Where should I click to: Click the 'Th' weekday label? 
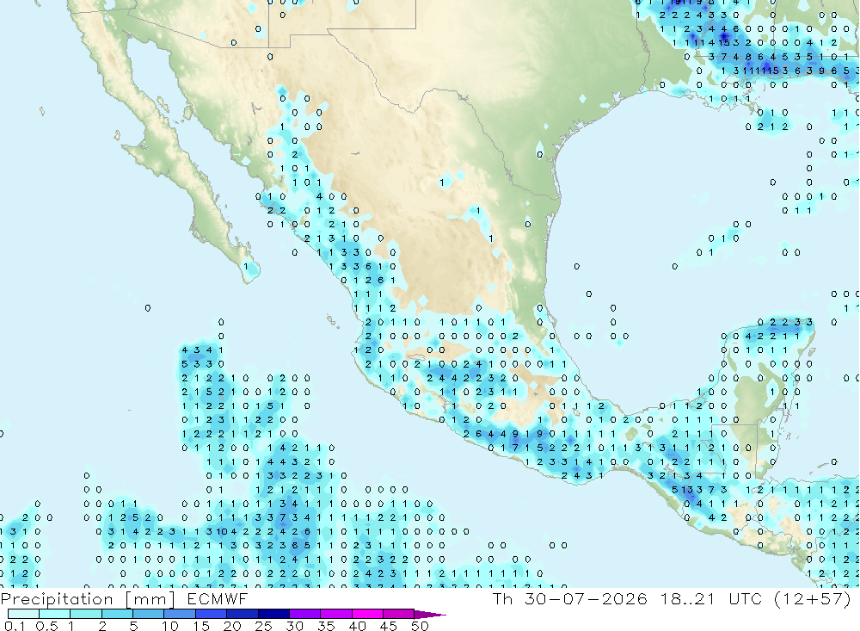502,598
